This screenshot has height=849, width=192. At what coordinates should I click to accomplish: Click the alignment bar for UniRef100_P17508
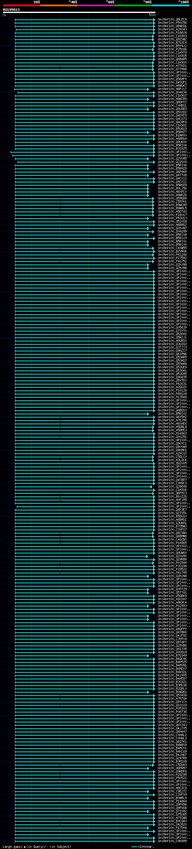[x=82, y=828]
